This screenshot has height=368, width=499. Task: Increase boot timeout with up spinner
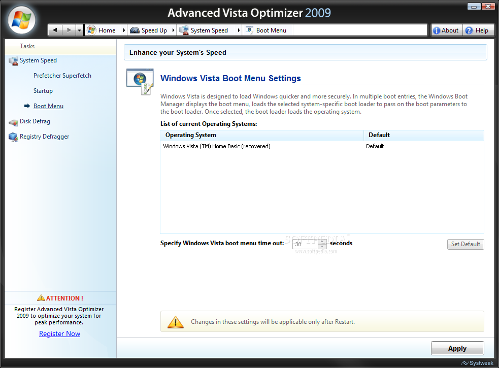[x=322, y=242]
